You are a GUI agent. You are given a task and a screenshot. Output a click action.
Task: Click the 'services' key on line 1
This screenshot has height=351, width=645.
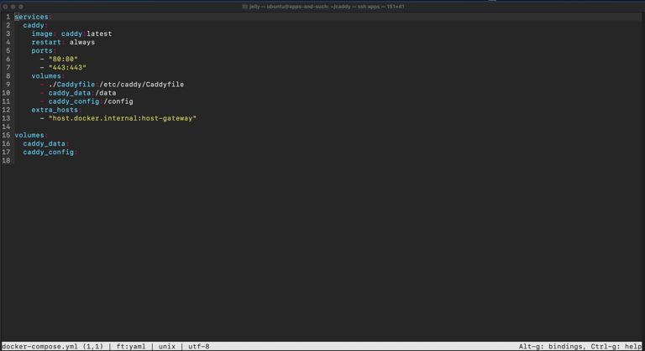31,17
